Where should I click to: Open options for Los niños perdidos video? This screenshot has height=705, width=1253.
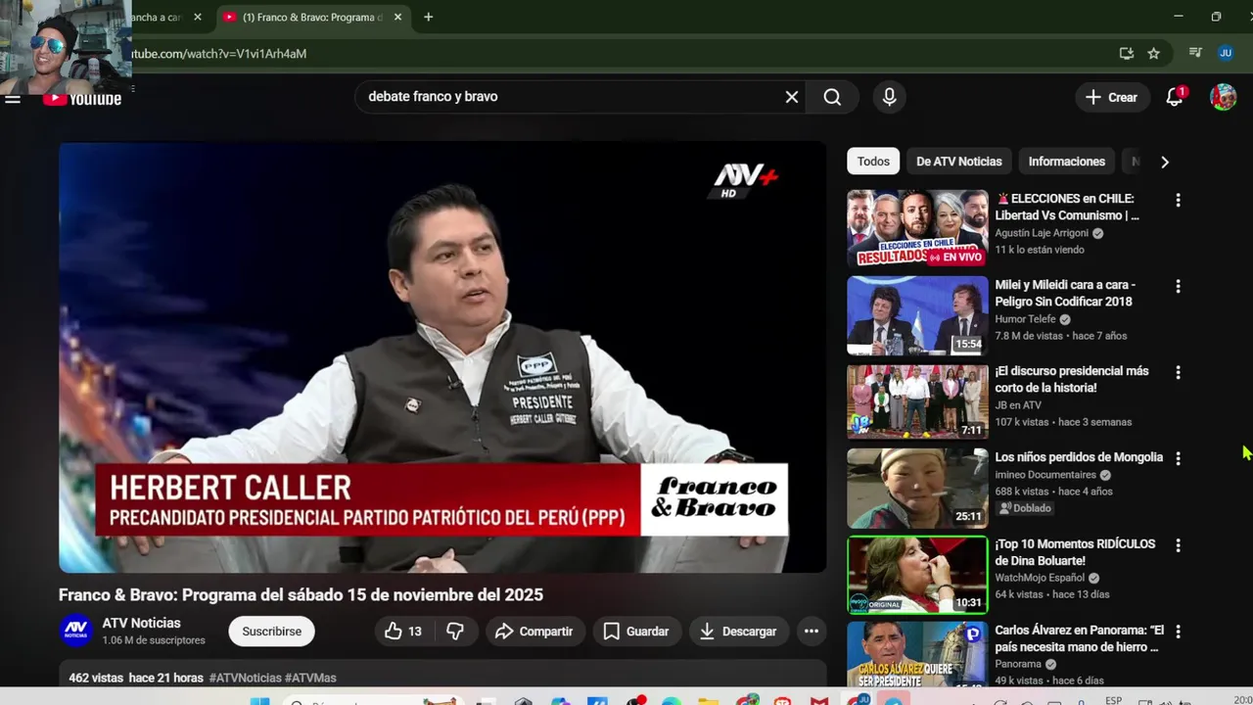click(1178, 458)
